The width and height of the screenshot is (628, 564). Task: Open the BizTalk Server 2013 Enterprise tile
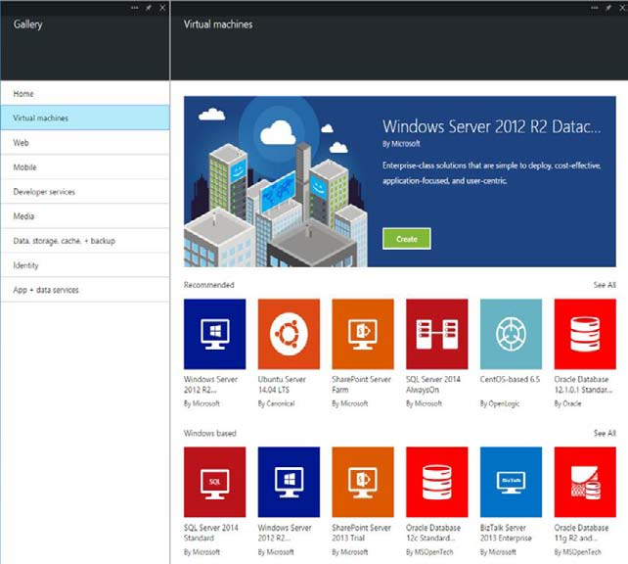pos(511,481)
